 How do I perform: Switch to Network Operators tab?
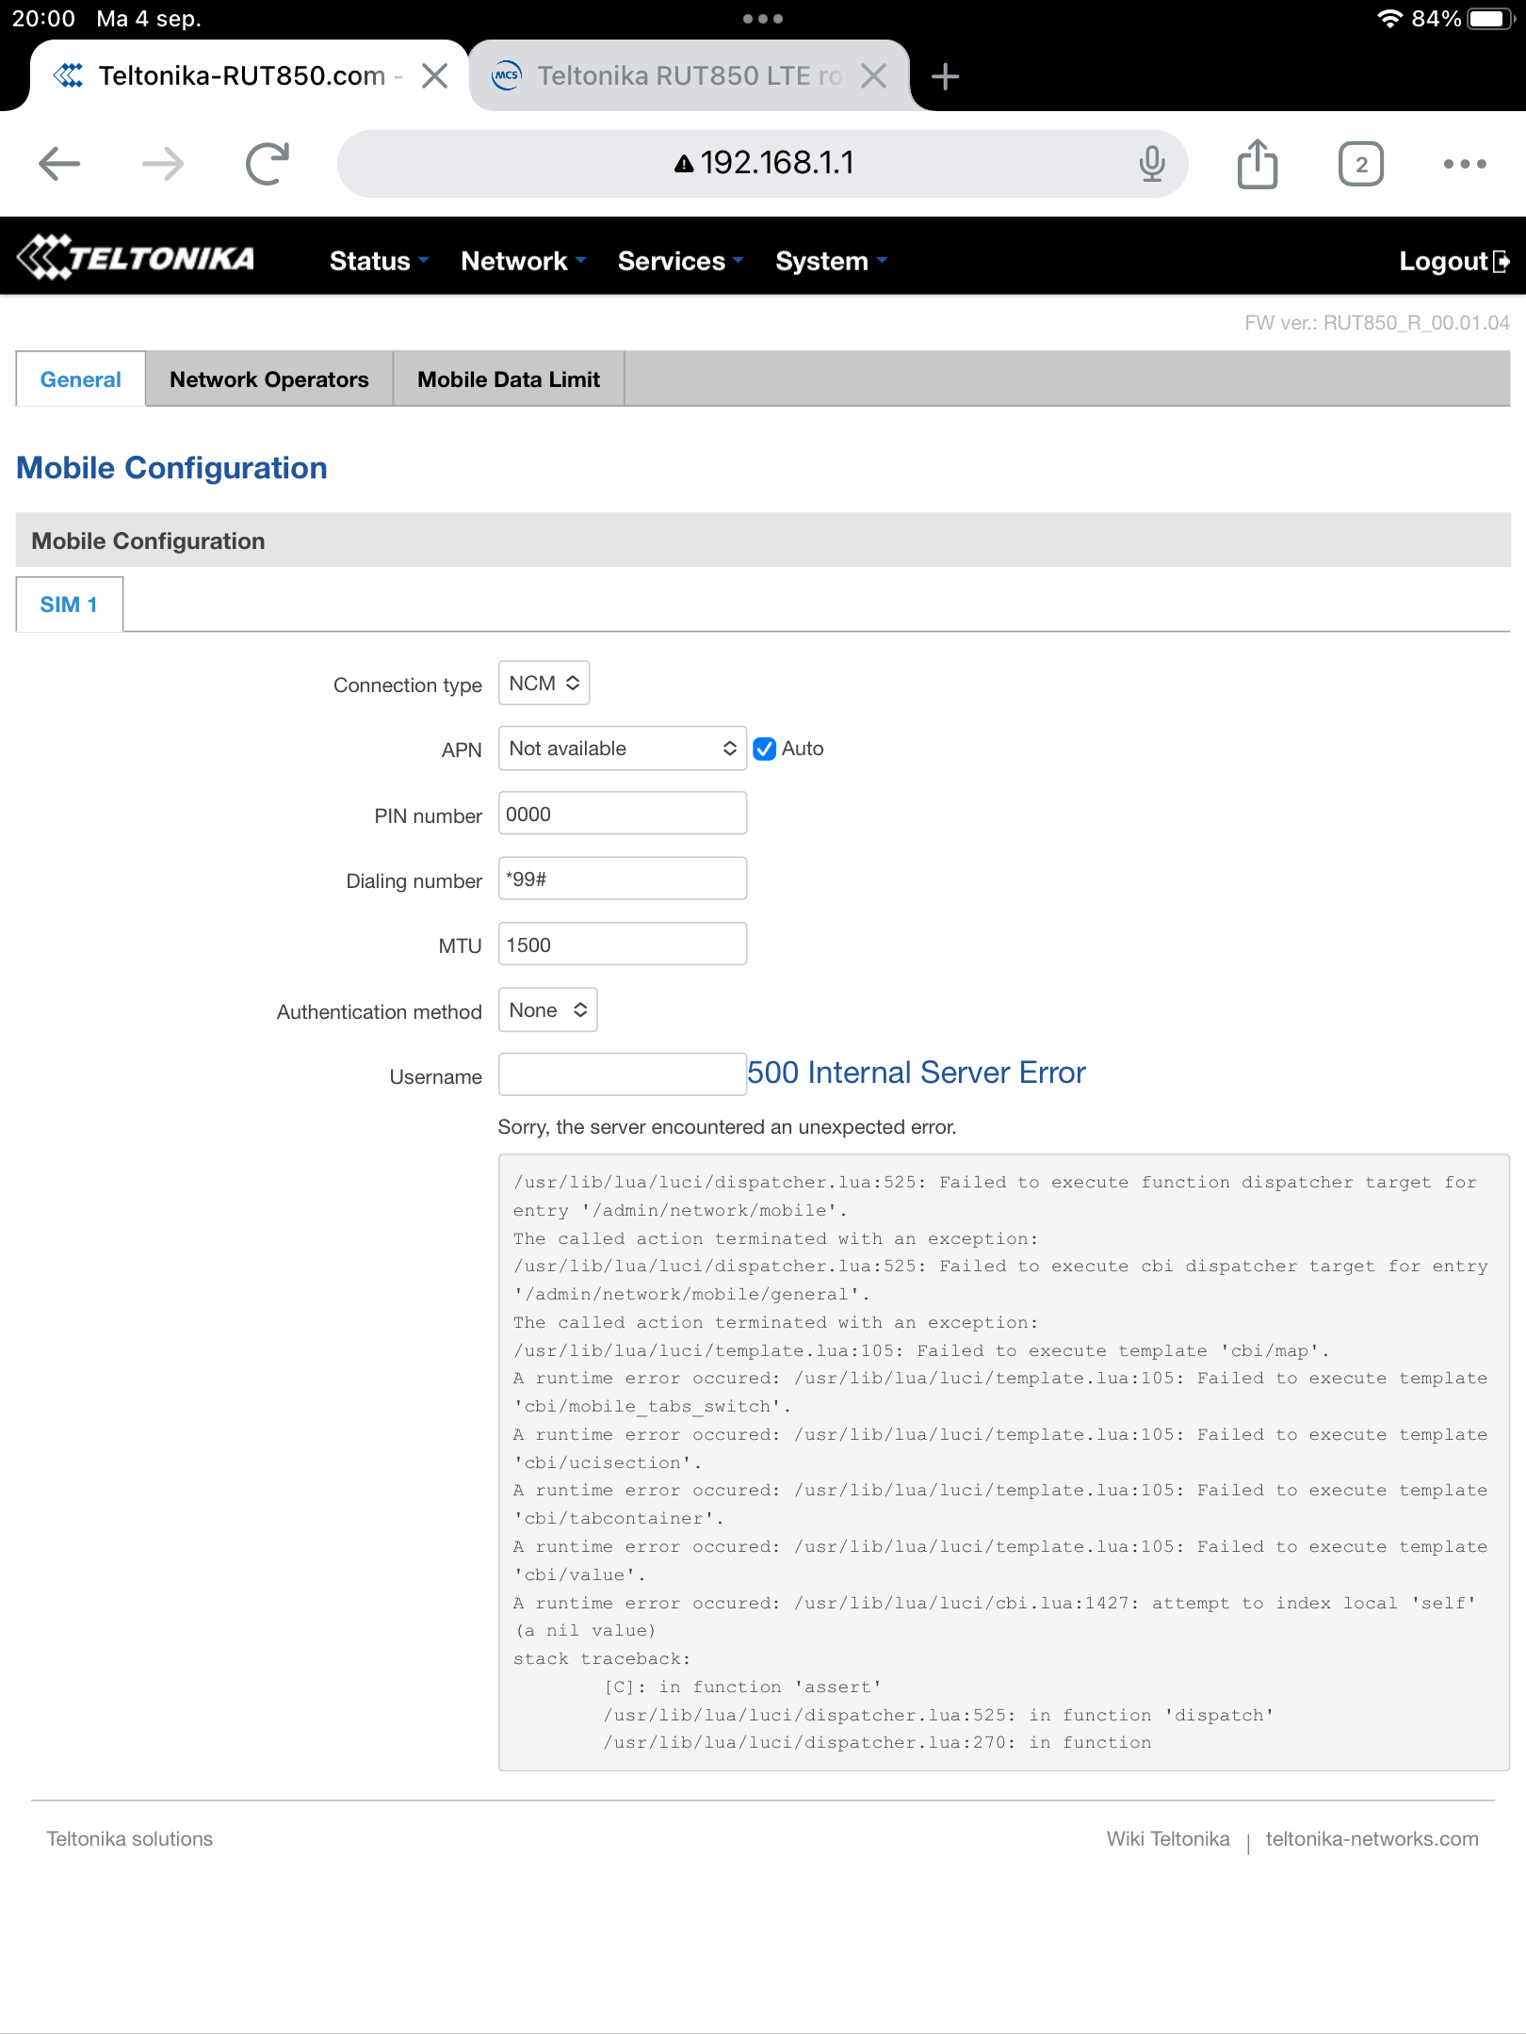point(269,379)
